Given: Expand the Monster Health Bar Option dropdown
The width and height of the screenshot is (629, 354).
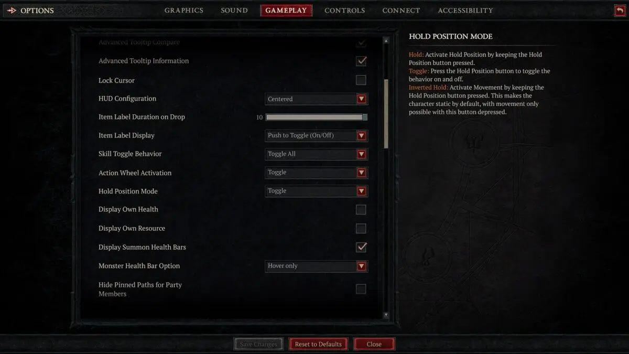Looking at the screenshot, I should tap(361, 266).
